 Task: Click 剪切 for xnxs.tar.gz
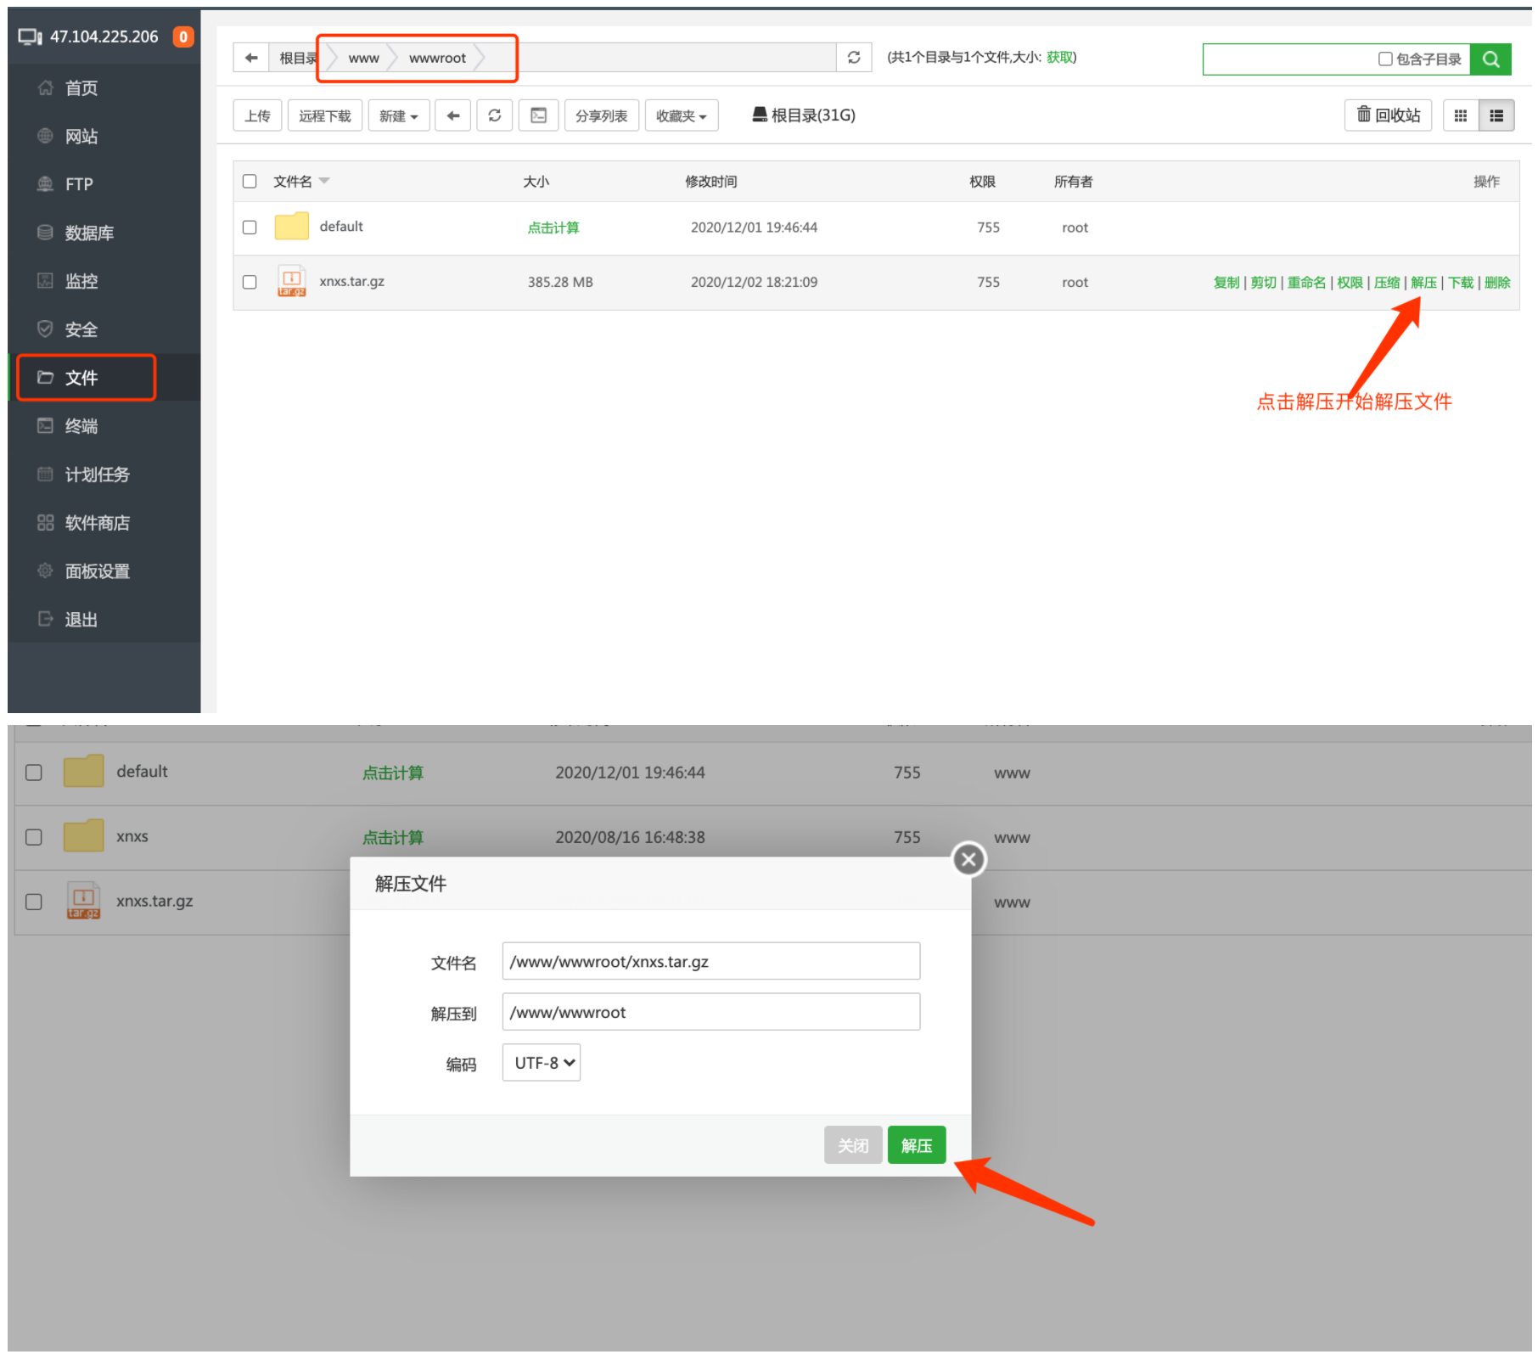pyautogui.click(x=1264, y=283)
